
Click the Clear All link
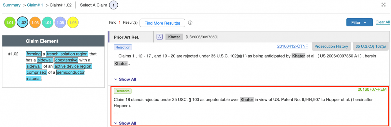(x=383, y=22)
